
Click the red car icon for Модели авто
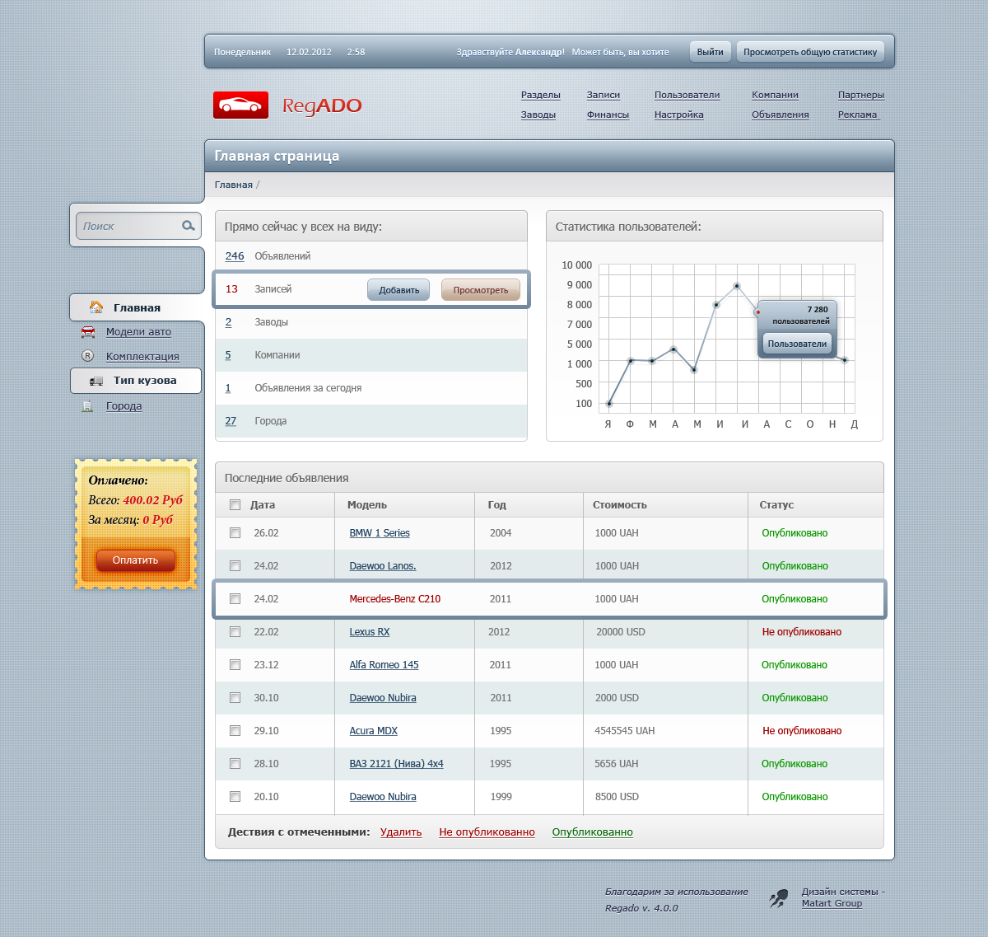pyautogui.click(x=88, y=332)
